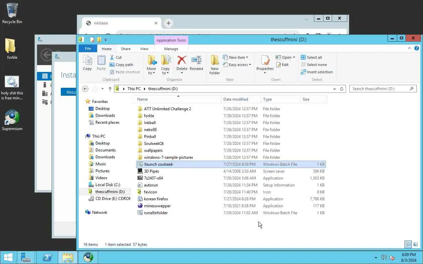Click This PC in the address breadcrumb
This screenshot has width=423, height=264.
click(134, 89)
